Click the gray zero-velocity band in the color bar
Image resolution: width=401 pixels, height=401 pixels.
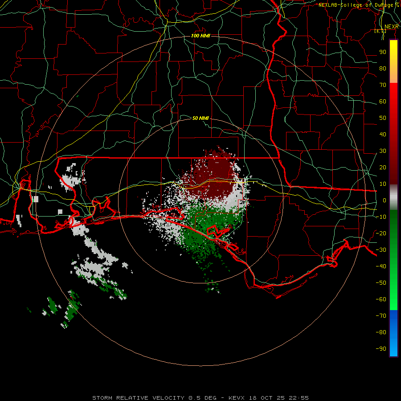(x=393, y=197)
